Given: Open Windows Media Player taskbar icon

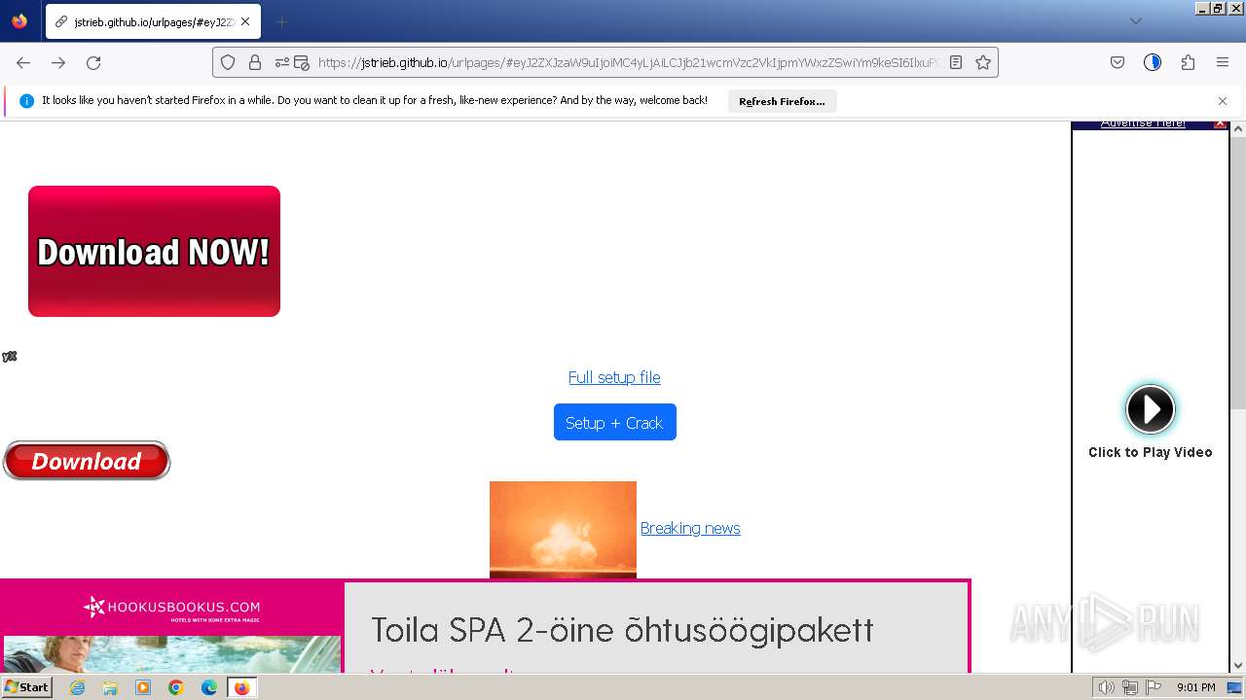Looking at the screenshot, I should tap(143, 687).
